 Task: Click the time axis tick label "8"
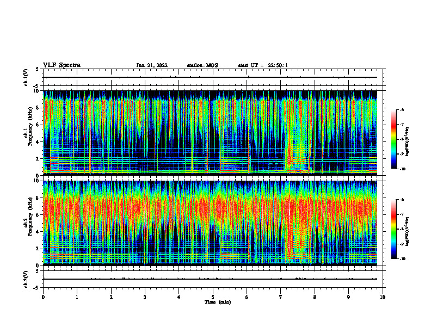click(x=315, y=297)
